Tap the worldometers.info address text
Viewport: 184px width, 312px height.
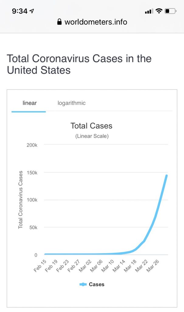96,22
